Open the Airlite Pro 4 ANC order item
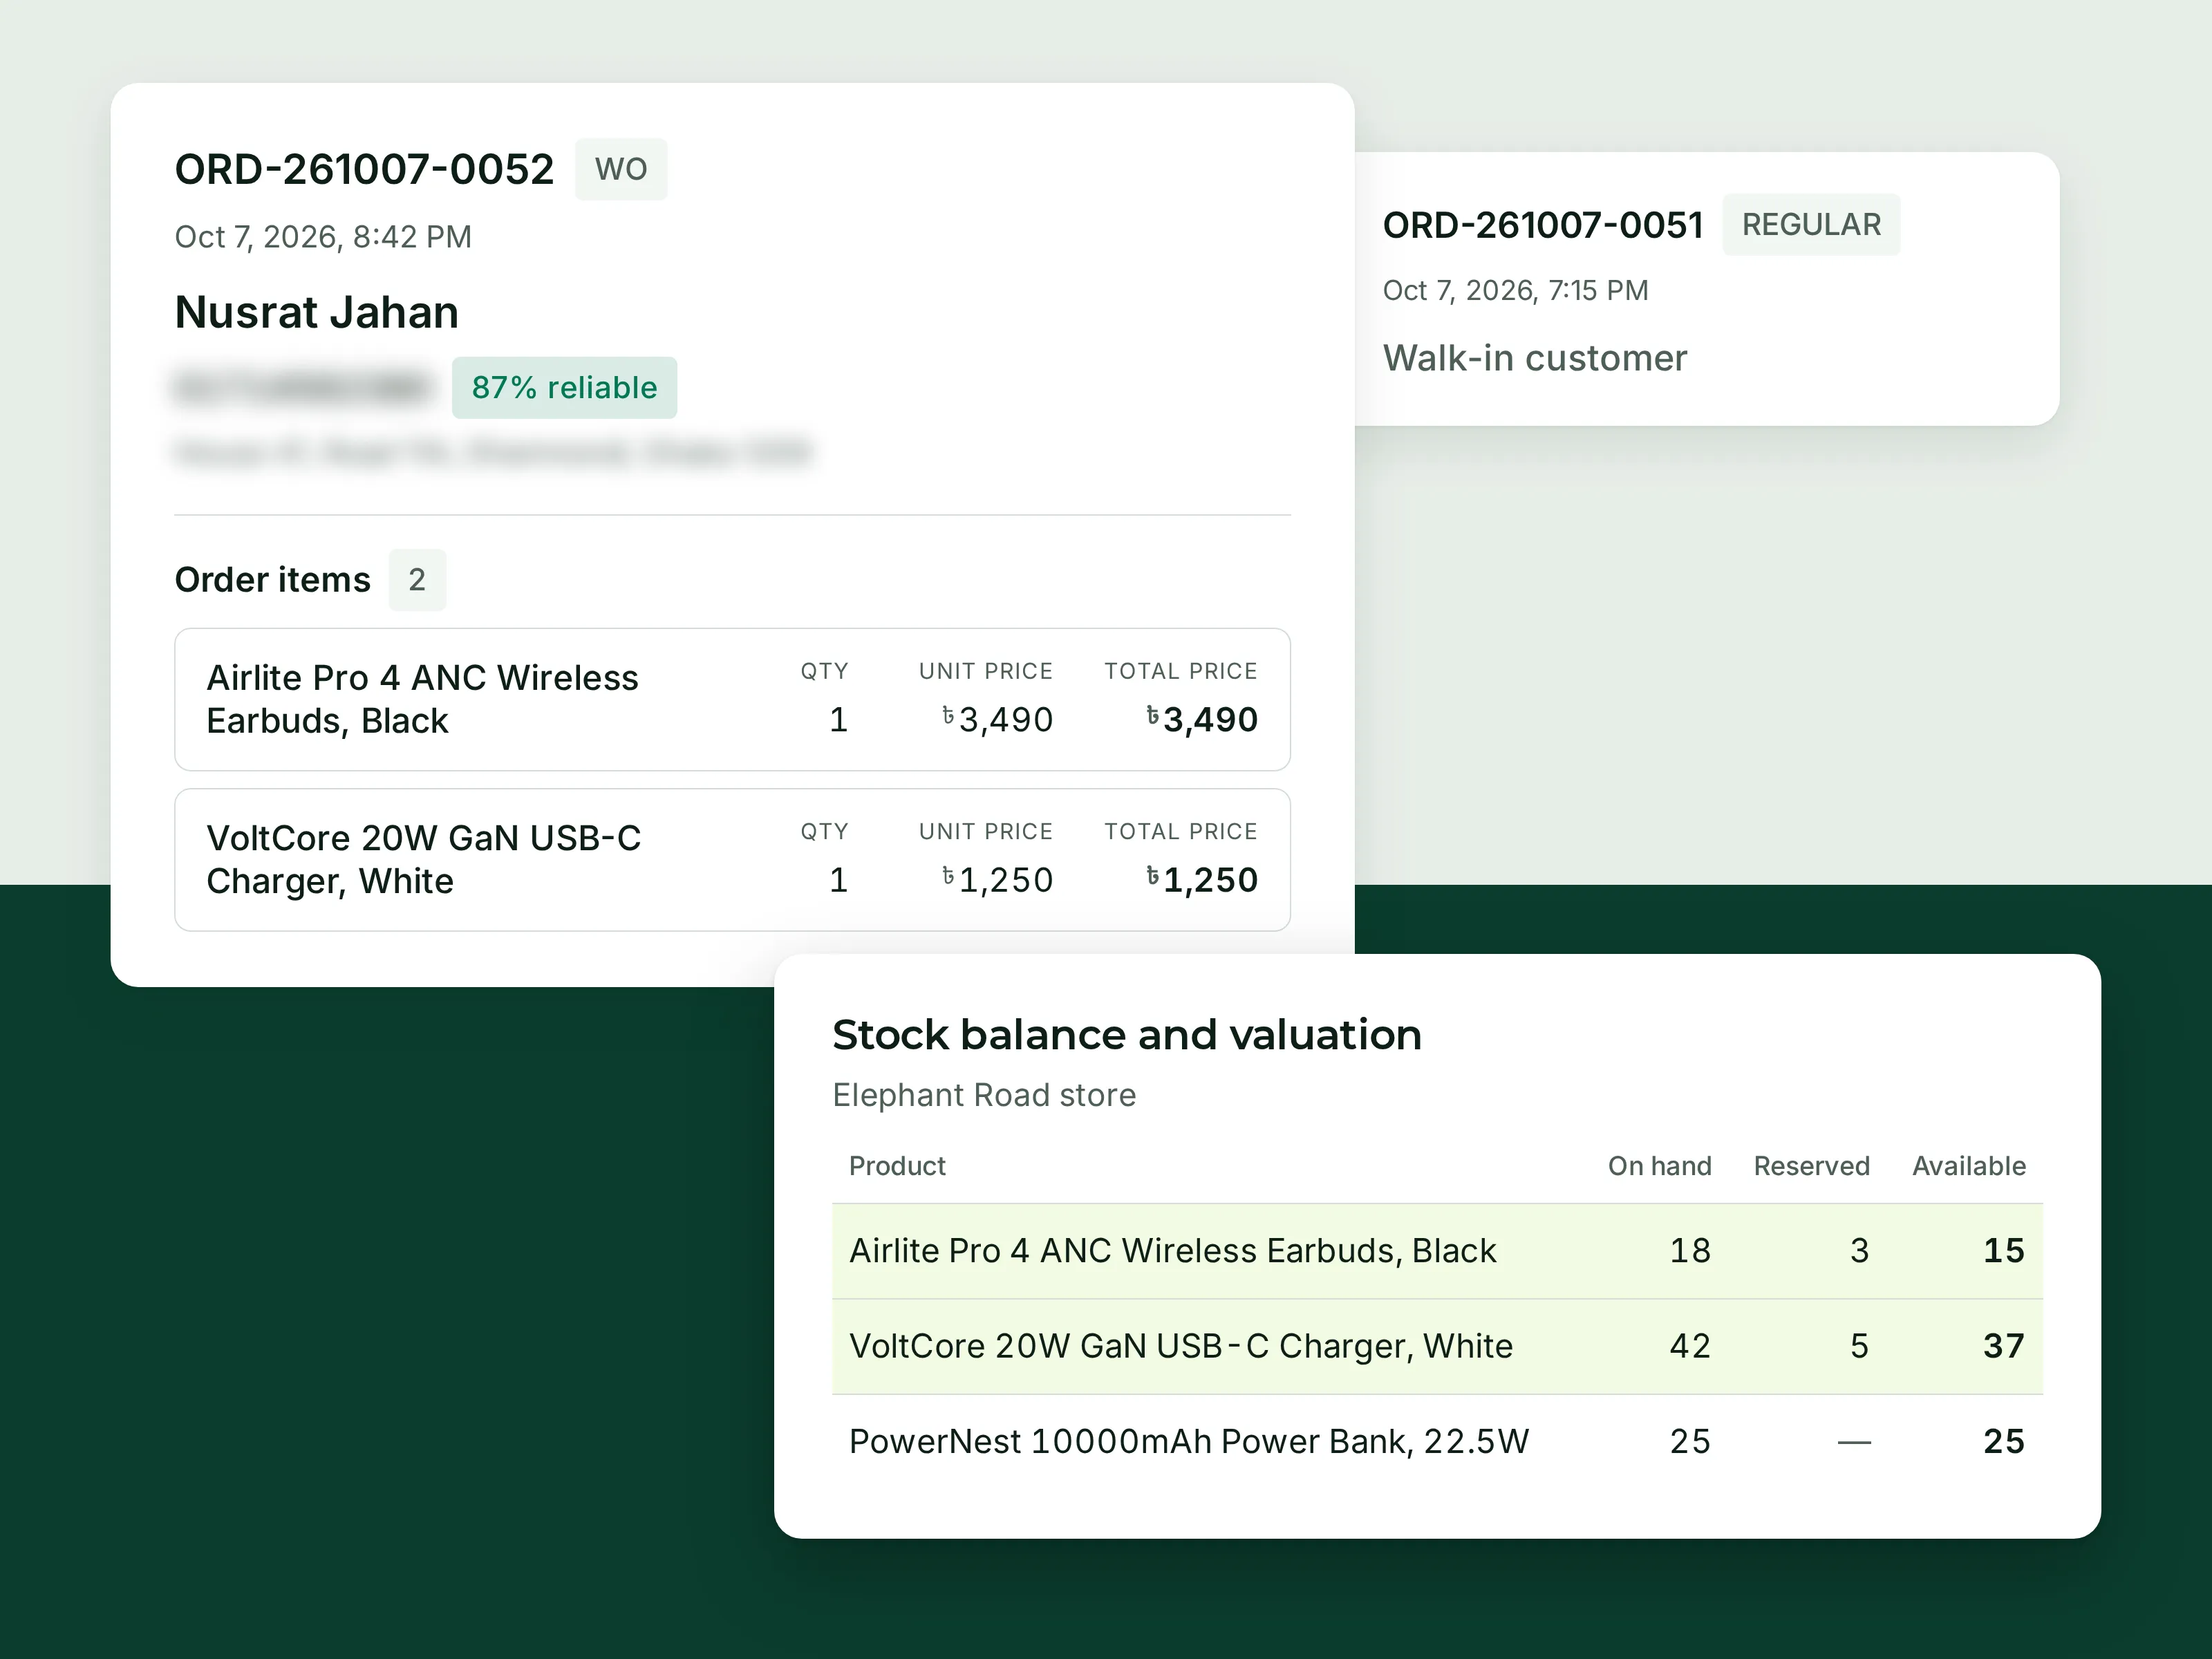This screenshot has height=1659, width=2212. click(732, 699)
